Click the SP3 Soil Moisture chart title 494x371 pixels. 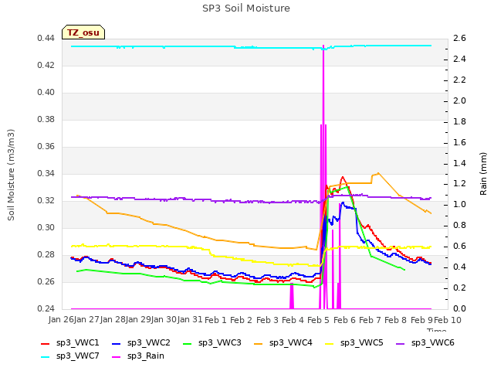click(x=246, y=9)
